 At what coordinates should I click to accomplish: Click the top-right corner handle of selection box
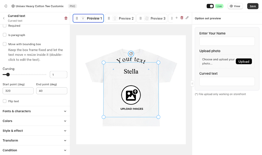[x=159, y=63]
